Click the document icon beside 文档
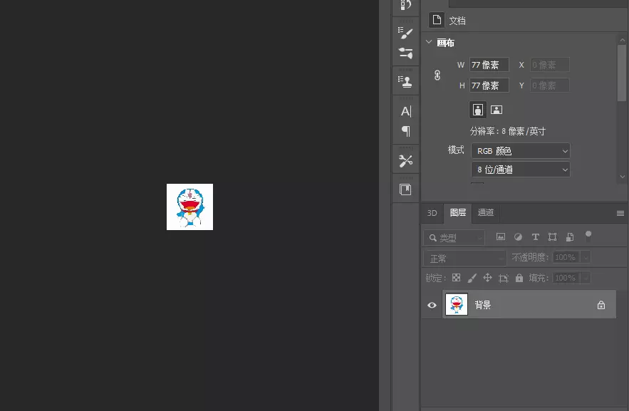 pos(437,20)
